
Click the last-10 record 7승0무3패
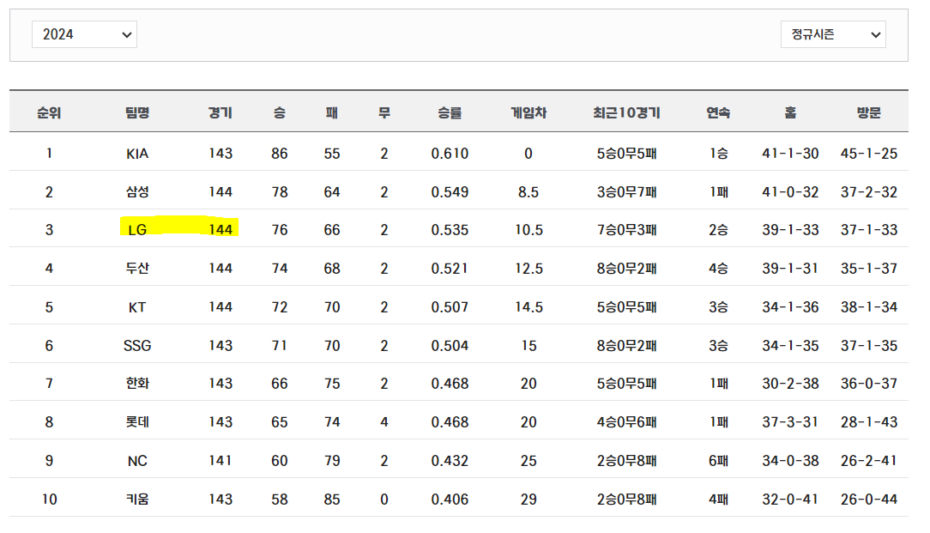click(x=627, y=230)
